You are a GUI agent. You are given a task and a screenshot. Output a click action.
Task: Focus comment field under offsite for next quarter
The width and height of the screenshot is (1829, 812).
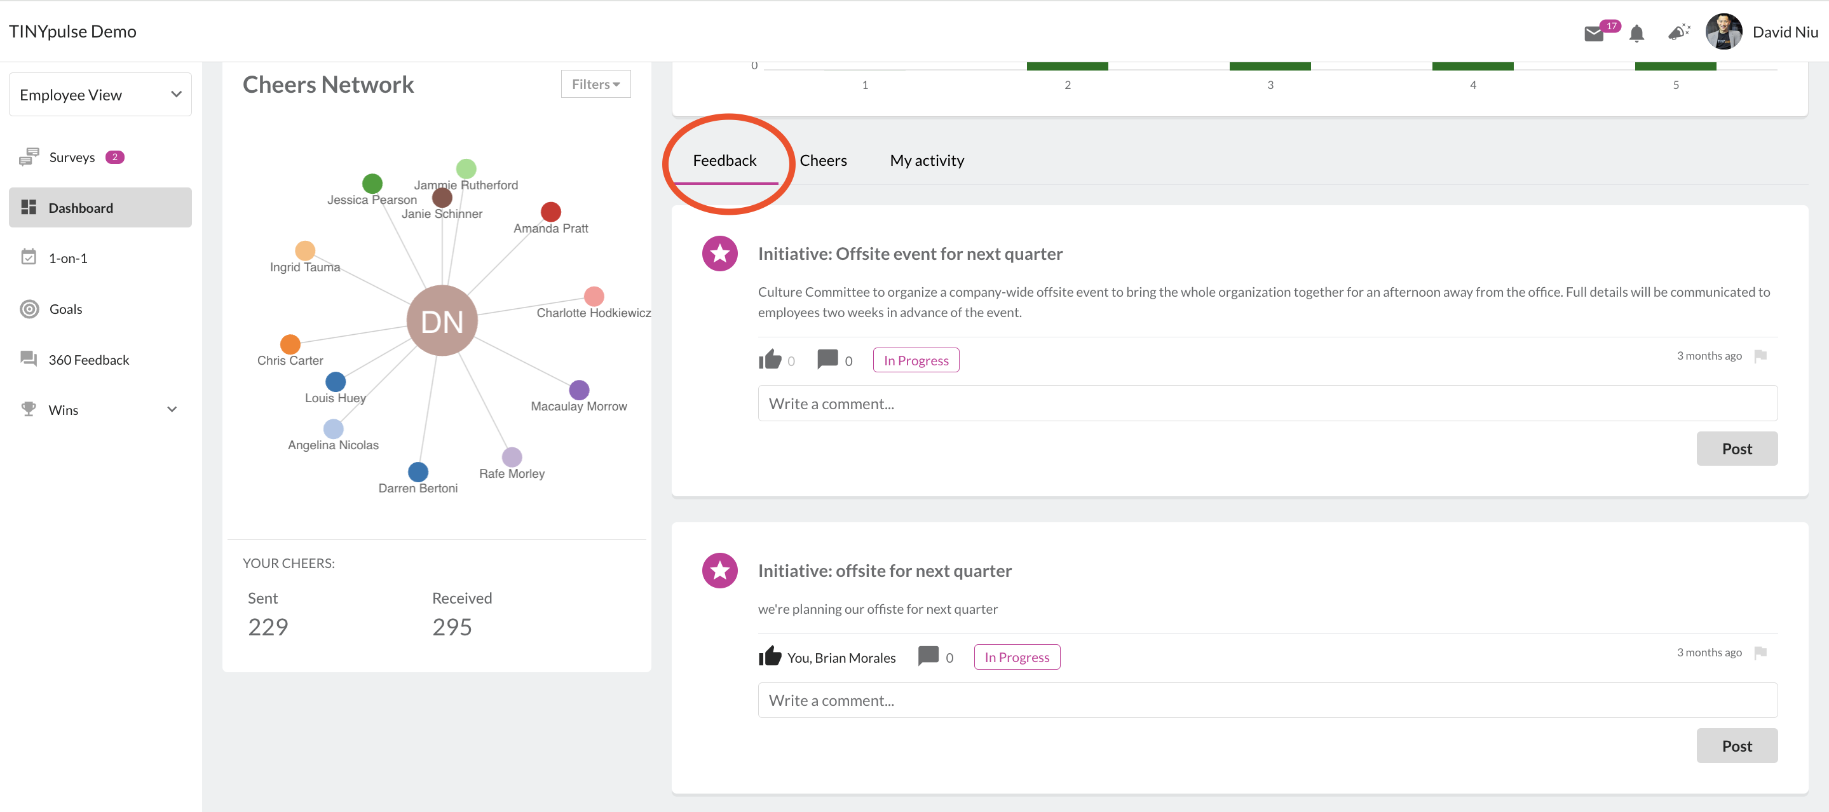[x=1267, y=700]
